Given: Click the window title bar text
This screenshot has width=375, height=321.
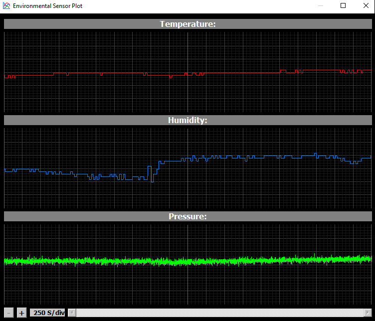Looking at the screenshot, I should (x=48, y=6).
